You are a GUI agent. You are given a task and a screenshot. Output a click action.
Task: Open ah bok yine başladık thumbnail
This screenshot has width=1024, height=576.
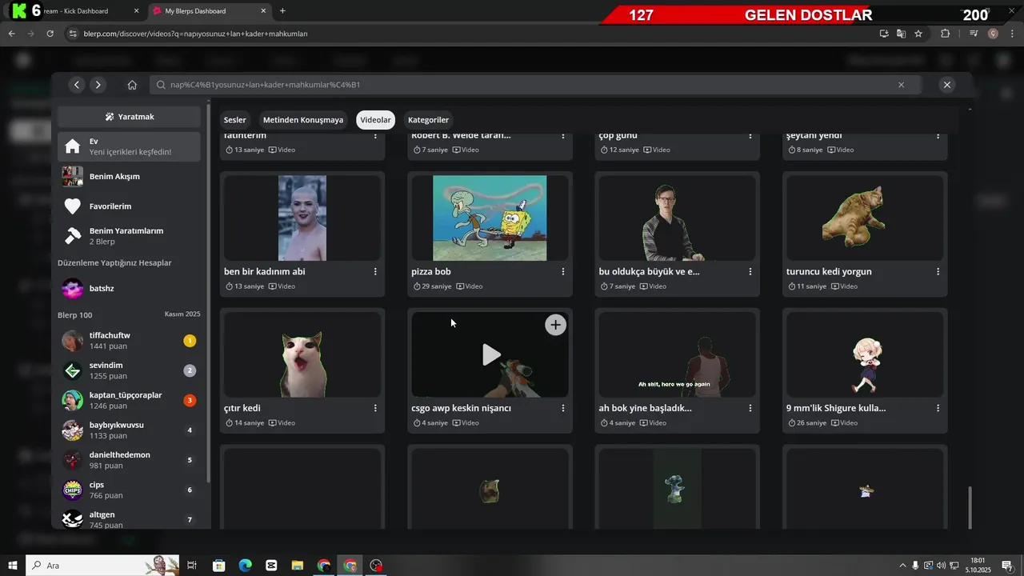677,354
